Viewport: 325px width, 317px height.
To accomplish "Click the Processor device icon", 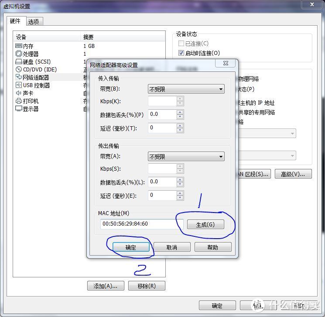I will pyautogui.click(x=19, y=54).
